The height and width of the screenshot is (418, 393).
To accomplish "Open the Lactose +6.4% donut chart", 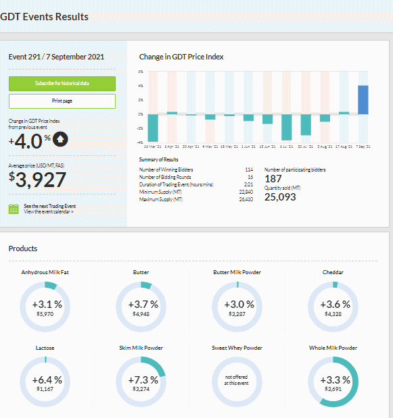I will [x=45, y=382].
